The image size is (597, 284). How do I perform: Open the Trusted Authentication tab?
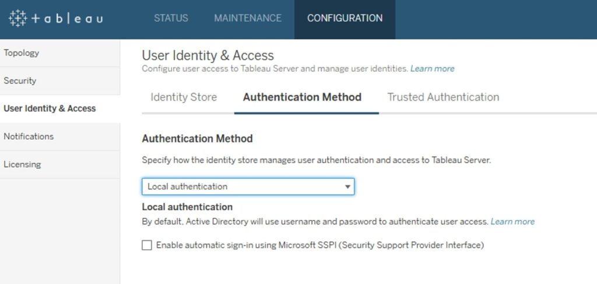click(x=443, y=97)
